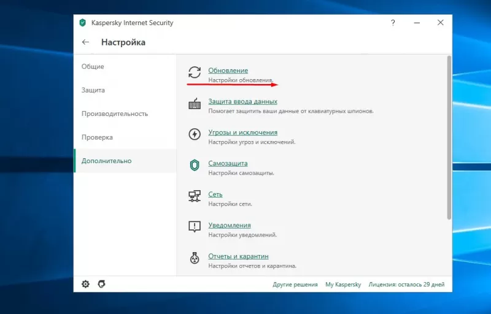Open the Обновление settings link
The image size is (491, 314).
(x=228, y=71)
